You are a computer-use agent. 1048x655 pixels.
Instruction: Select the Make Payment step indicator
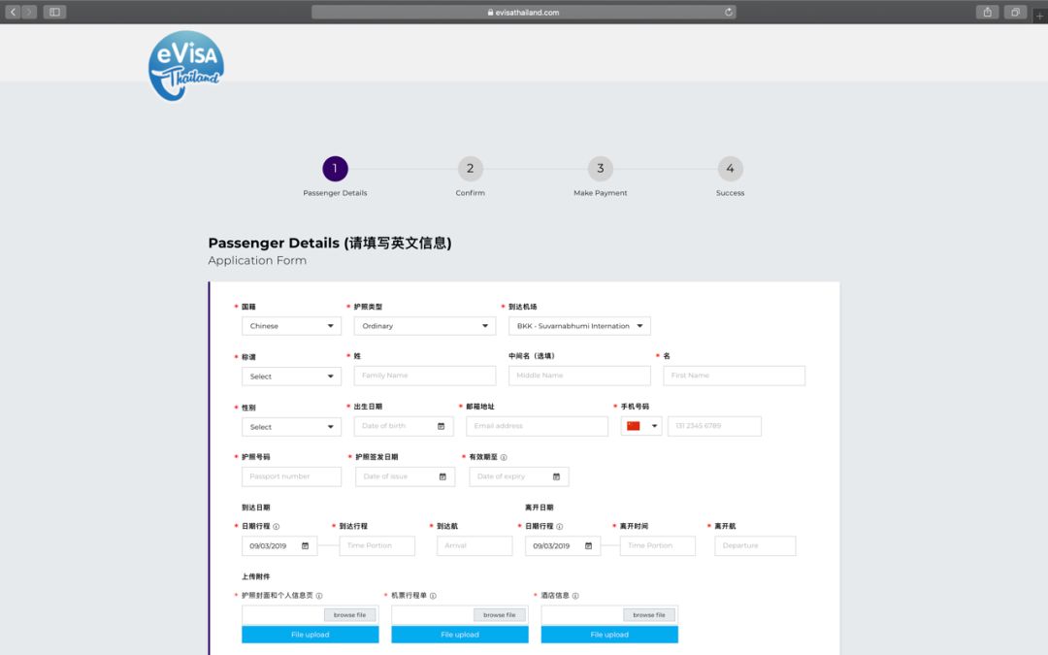pyautogui.click(x=600, y=168)
